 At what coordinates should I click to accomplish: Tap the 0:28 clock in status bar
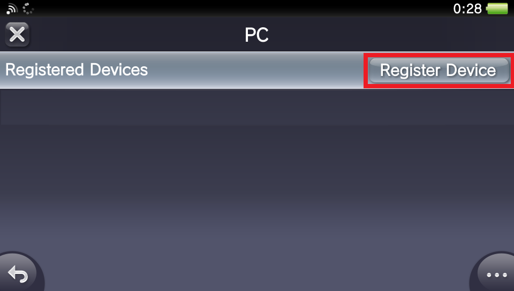click(x=467, y=9)
